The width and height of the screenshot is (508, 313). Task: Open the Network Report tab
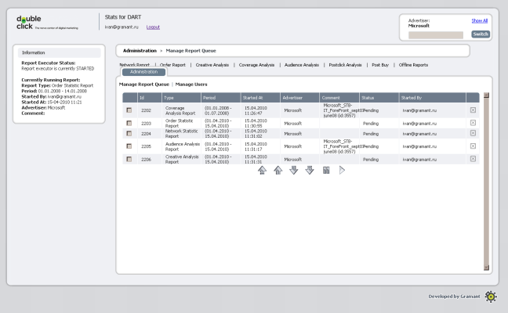pos(135,65)
